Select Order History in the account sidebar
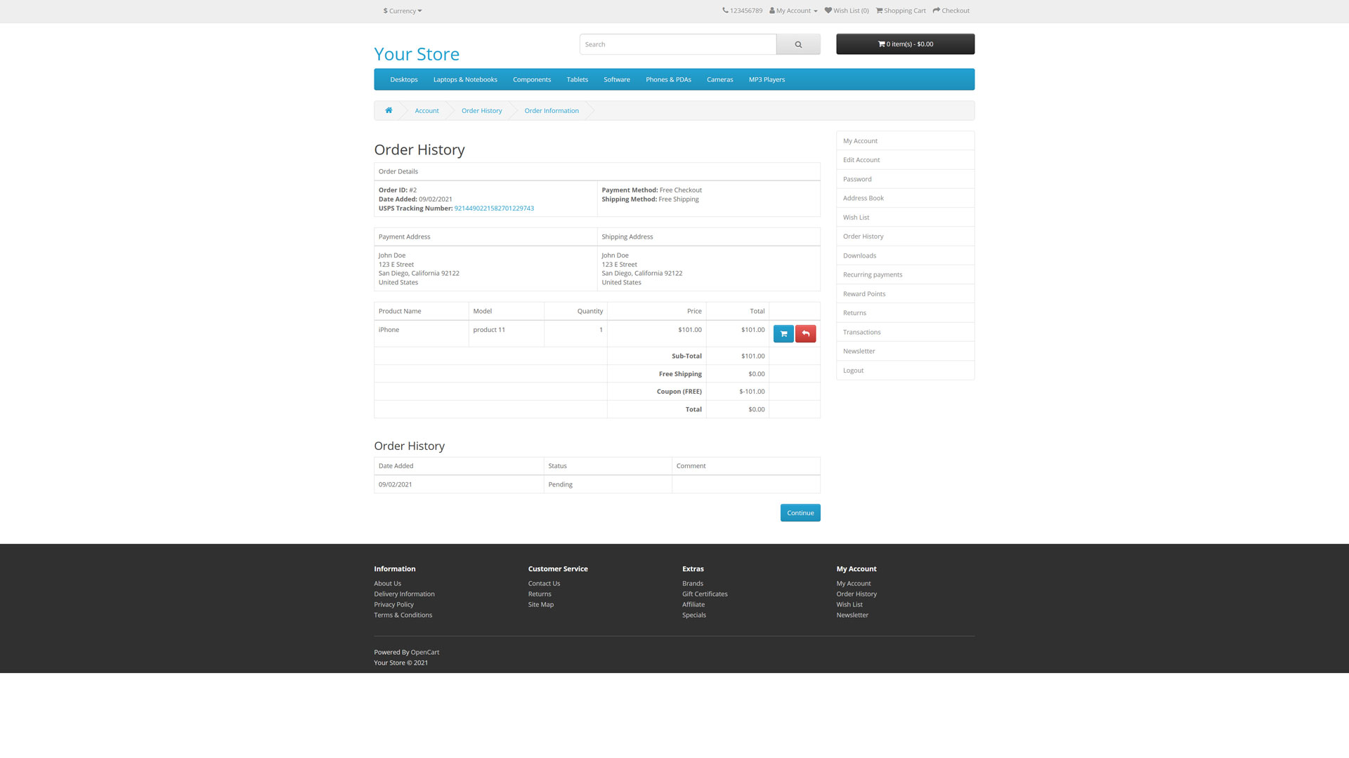Screen dimensions: 1349x758 pyautogui.click(x=863, y=236)
